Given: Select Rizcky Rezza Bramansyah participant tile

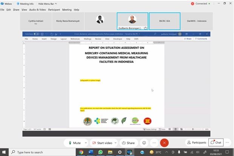Looking at the screenshot, I should coord(68,21).
